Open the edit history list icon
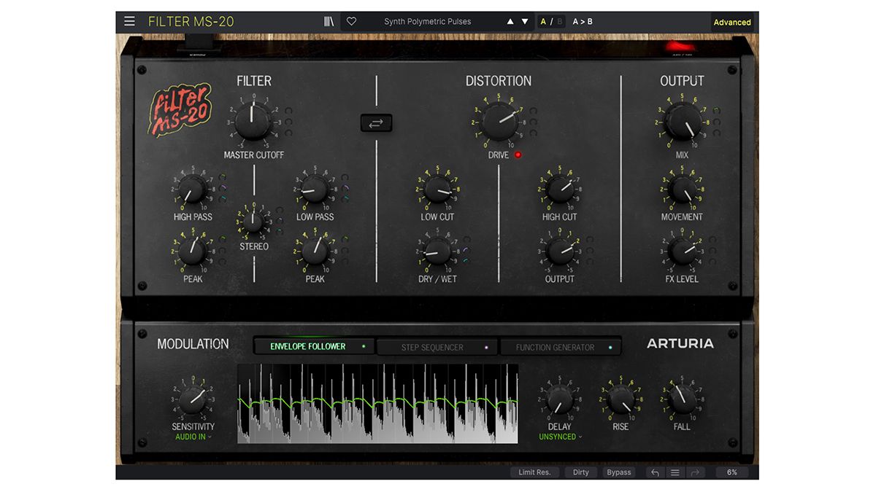The width and height of the screenshot is (876, 492). pyautogui.click(x=675, y=472)
